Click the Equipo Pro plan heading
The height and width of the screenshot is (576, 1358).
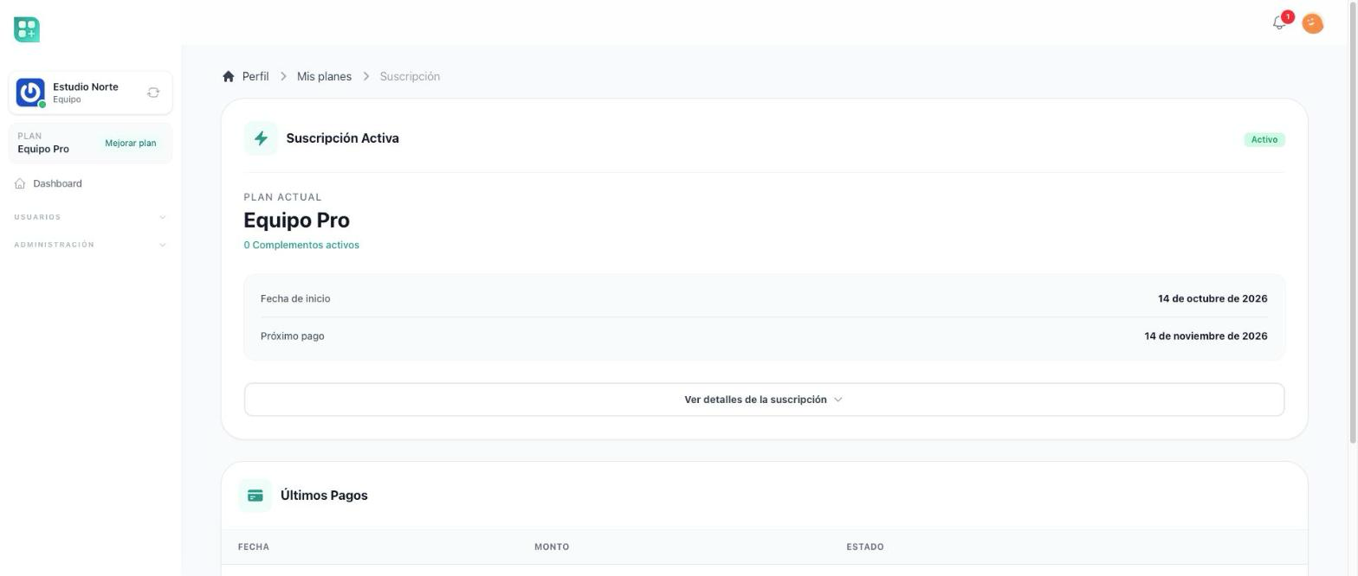tap(296, 221)
